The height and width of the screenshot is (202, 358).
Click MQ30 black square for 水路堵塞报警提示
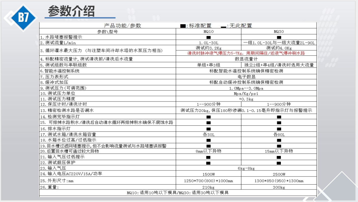click(279, 37)
